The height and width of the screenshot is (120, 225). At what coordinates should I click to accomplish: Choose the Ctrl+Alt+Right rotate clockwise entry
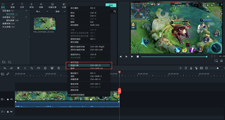pyautogui.click(x=89, y=47)
